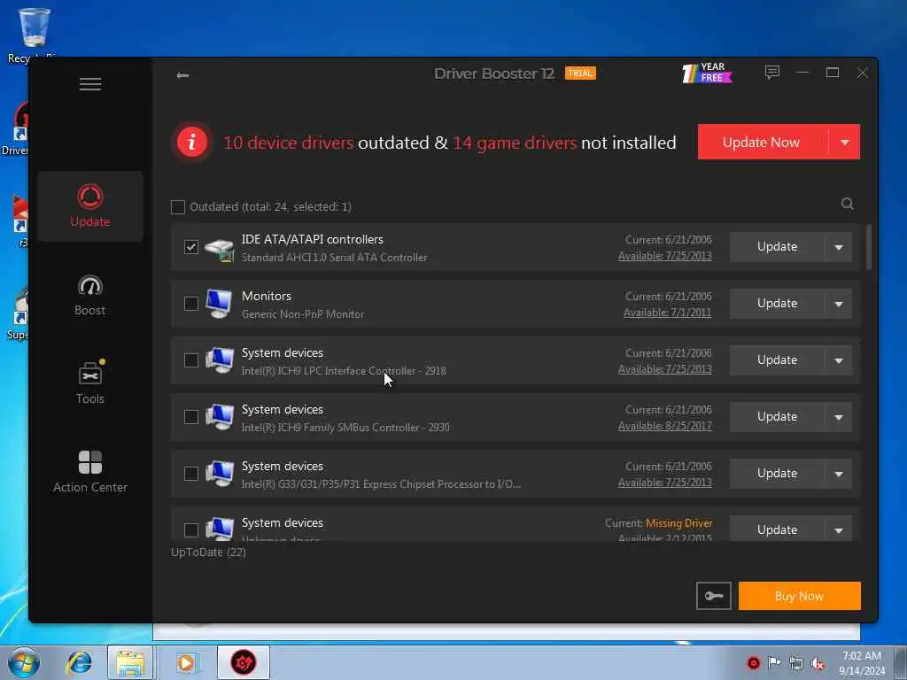Click the orange Buy Now button

(x=800, y=596)
